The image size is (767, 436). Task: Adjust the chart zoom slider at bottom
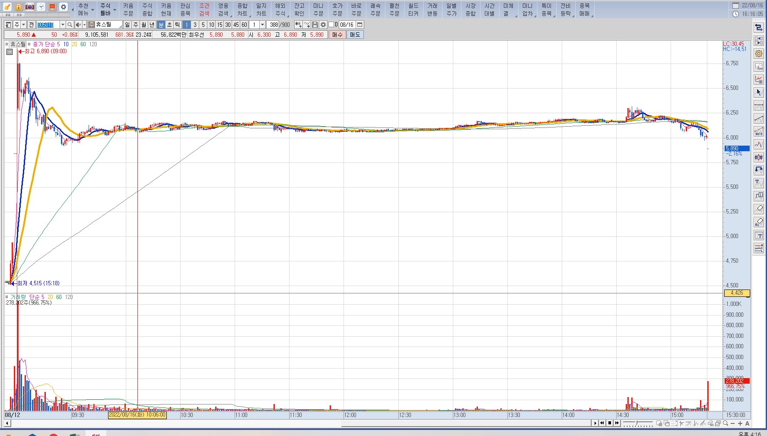tap(637, 423)
